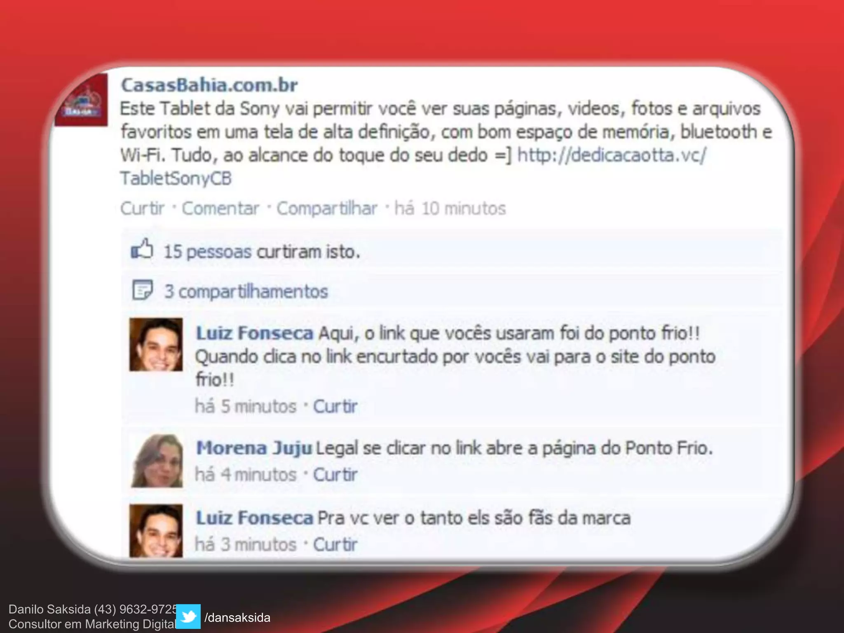Open Luiz Fonseca name on first comment
The height and width of the screenshot is (633, 844).
click(x=254, y=333)
